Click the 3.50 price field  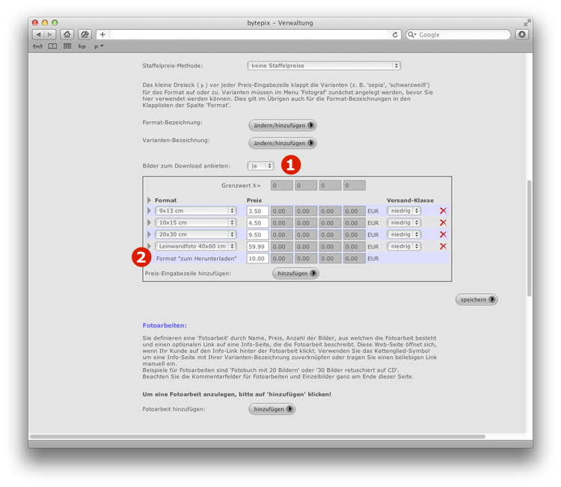[257, 211]
